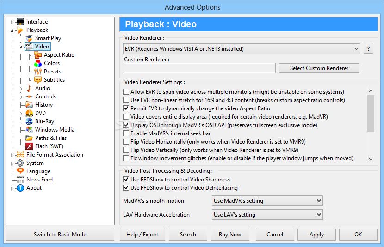Click the Paths & Files folder icon
Viewport: 384px width, 247px height.
click(29, 138)
